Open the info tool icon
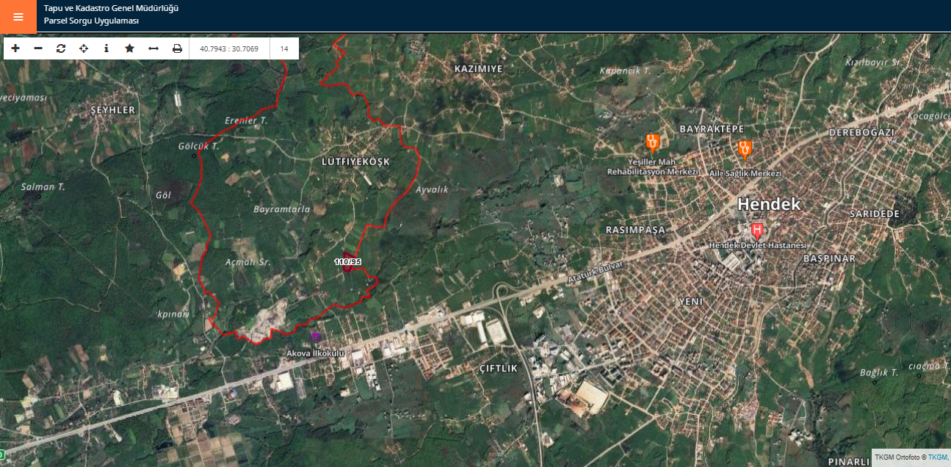Image resolution: width=951 pixels, height=467 pixels. tap(106, 48)
